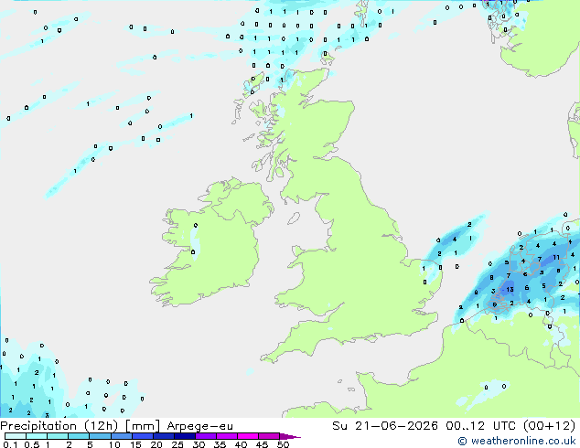Pick the 15–20 mm legend color swatch
Viewport: 580px width, 448px height.
(x=143, y=436)
